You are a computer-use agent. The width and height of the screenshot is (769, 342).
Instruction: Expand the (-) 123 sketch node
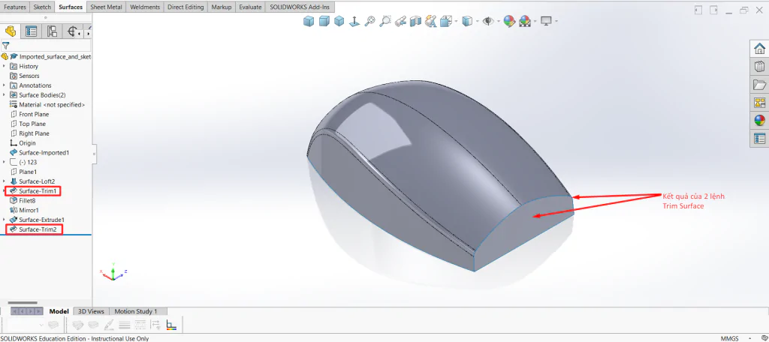pyautogui.click(x=5, y=162)
